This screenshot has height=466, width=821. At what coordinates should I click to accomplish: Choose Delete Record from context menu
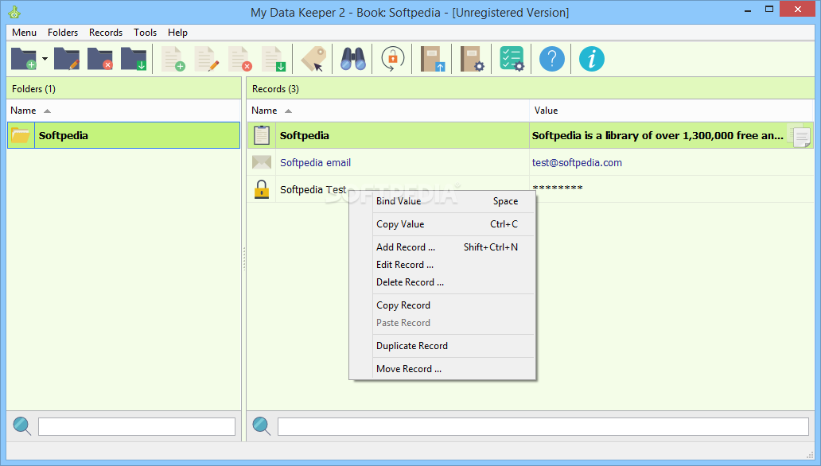point(442,282)
